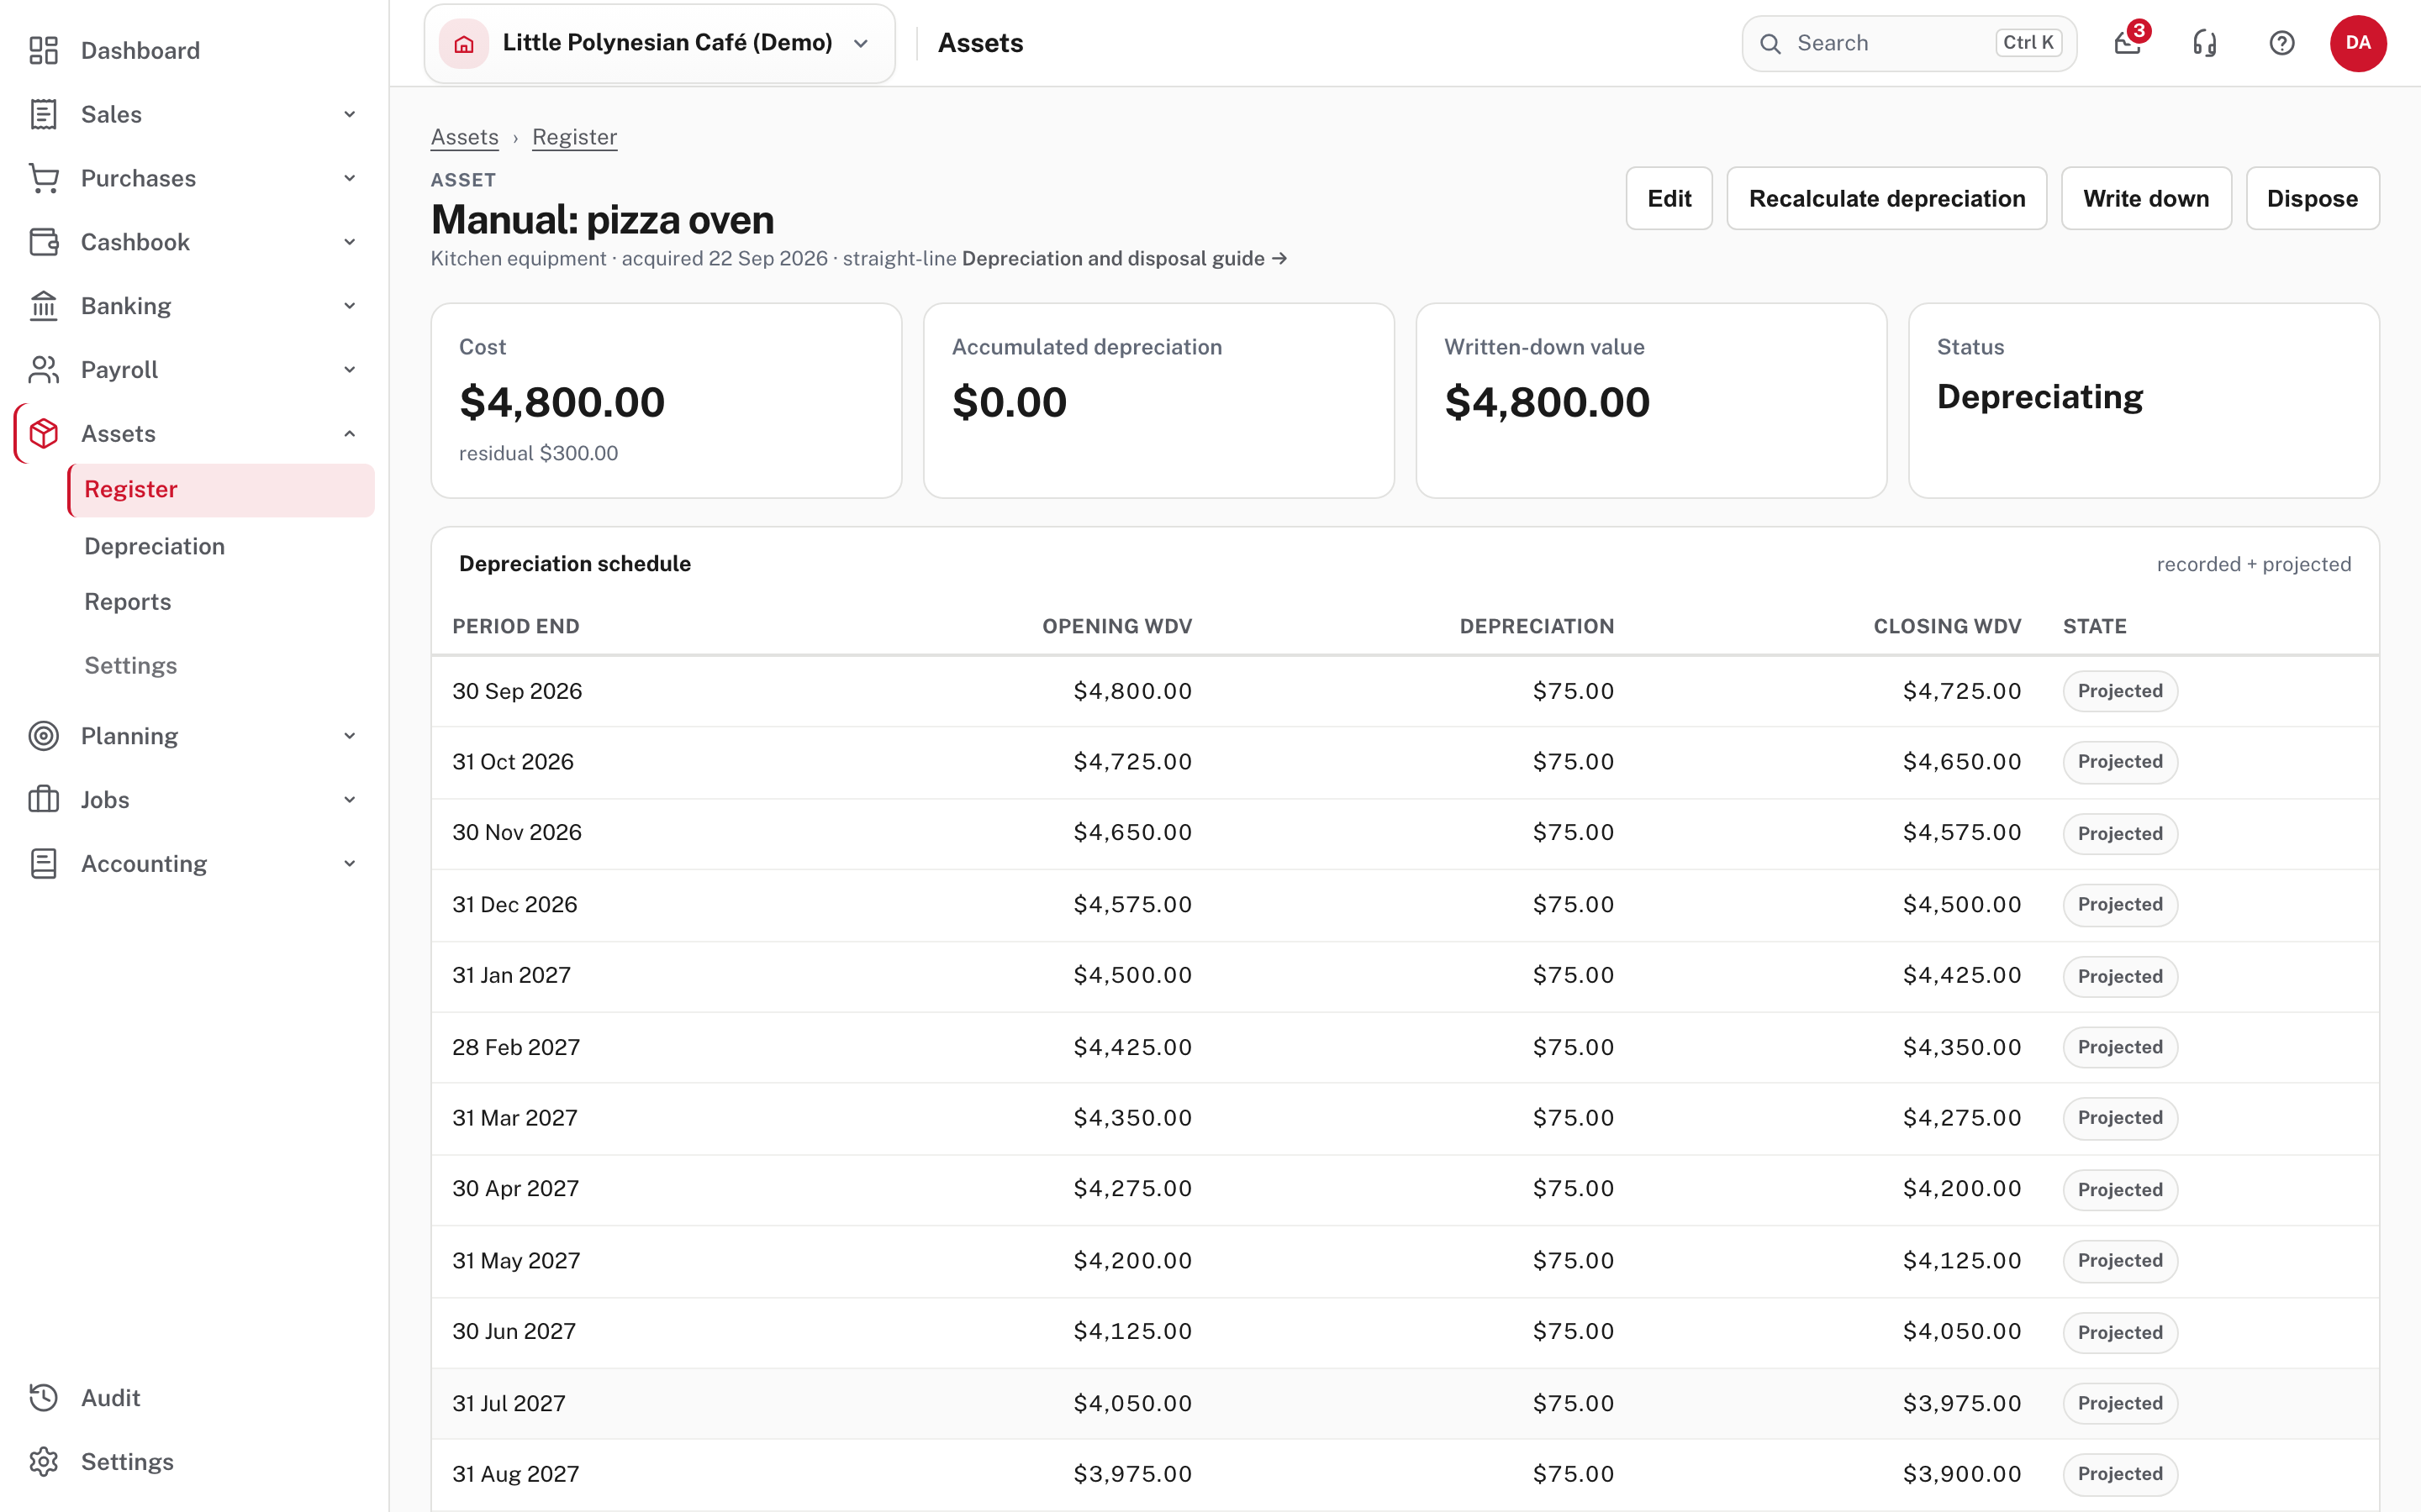Select Settings in the Assets submenu
The height and width of the screenshot is (1512, 2421).
click(131, 666)
